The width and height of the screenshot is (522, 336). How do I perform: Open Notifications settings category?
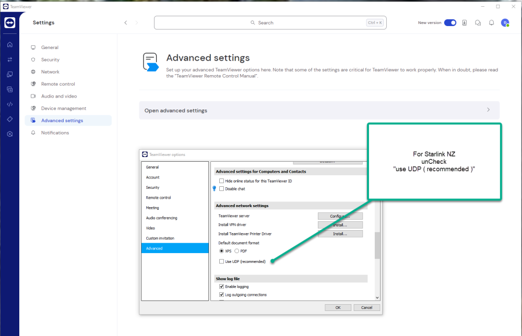coord(68,133)
